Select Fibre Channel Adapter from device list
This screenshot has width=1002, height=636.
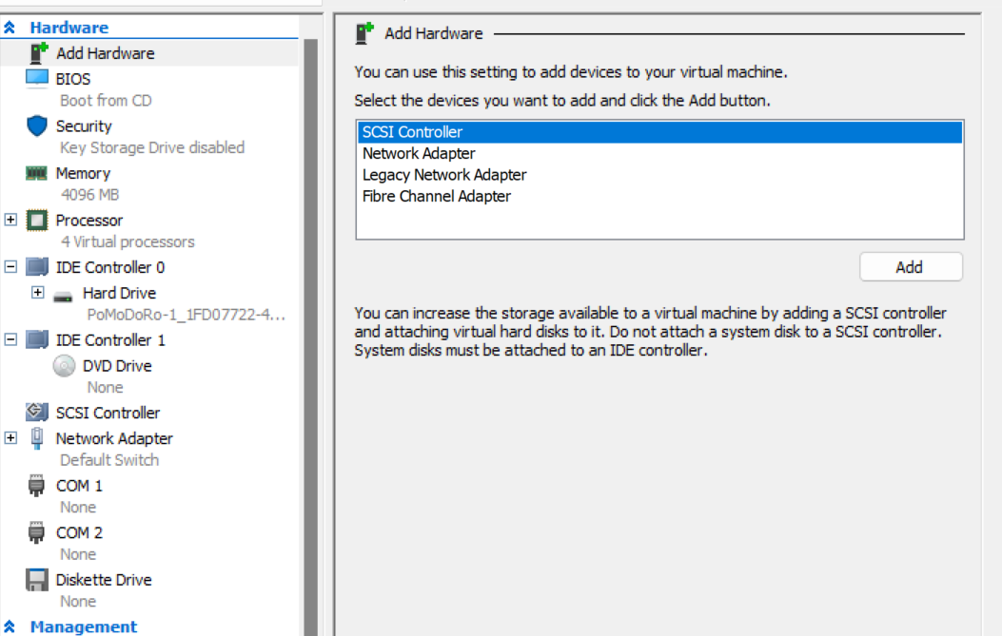click(434, 196)
